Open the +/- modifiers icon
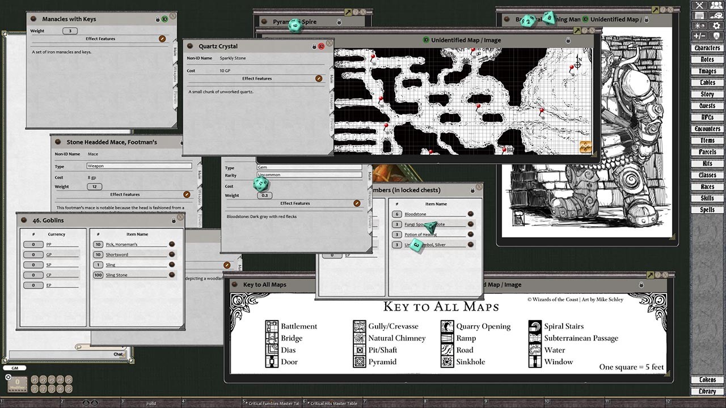Image resolution: width=726 pixels, height=408 pixels. coord(699,35)
